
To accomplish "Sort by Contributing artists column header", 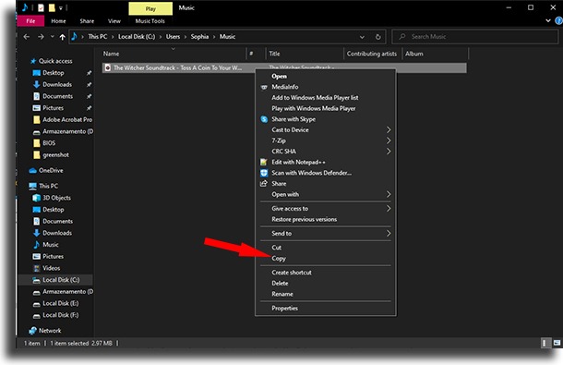I will pyautogui.click(x=372, y=54).
